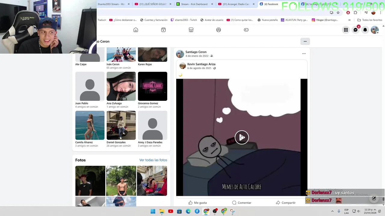Open the Facebook notifications bell
Image resolution: width=385 pixels, height=216 pixels.
[365, 30]
